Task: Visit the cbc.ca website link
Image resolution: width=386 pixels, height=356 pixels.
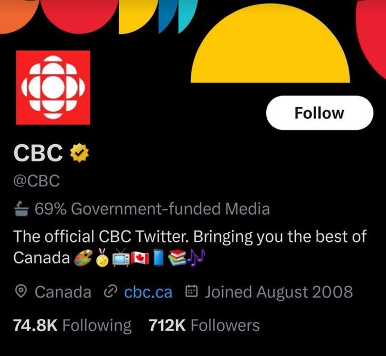Action: pos(148,292)
